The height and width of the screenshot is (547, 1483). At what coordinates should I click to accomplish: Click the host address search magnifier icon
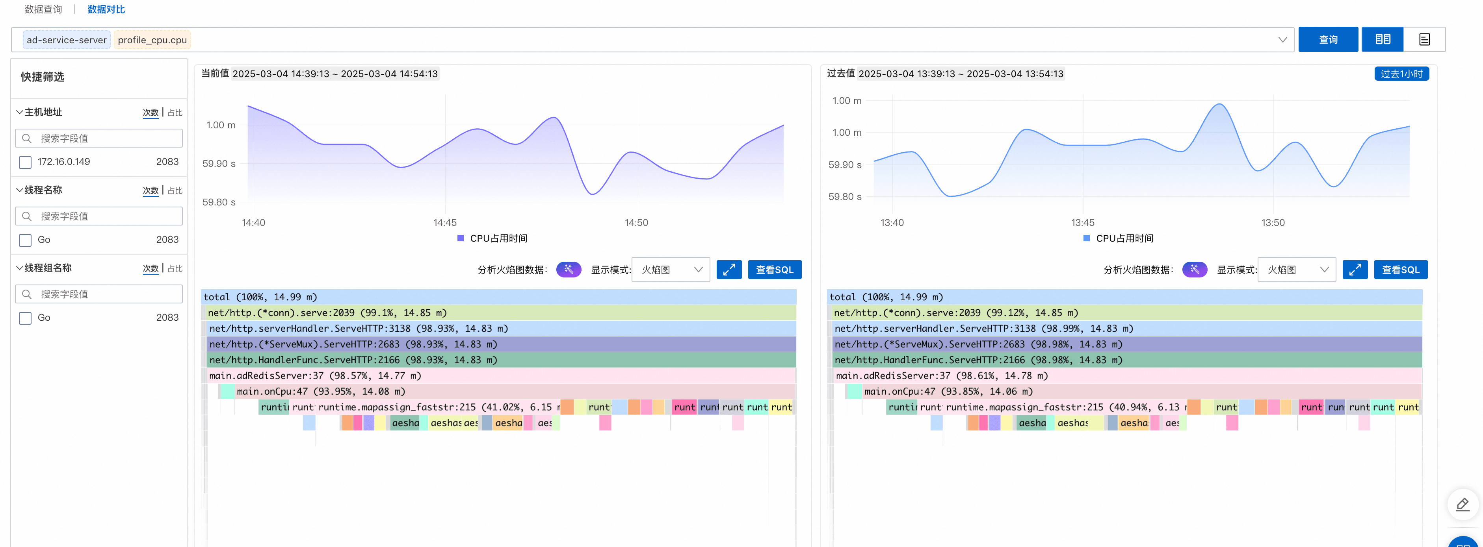pos(26,138)
